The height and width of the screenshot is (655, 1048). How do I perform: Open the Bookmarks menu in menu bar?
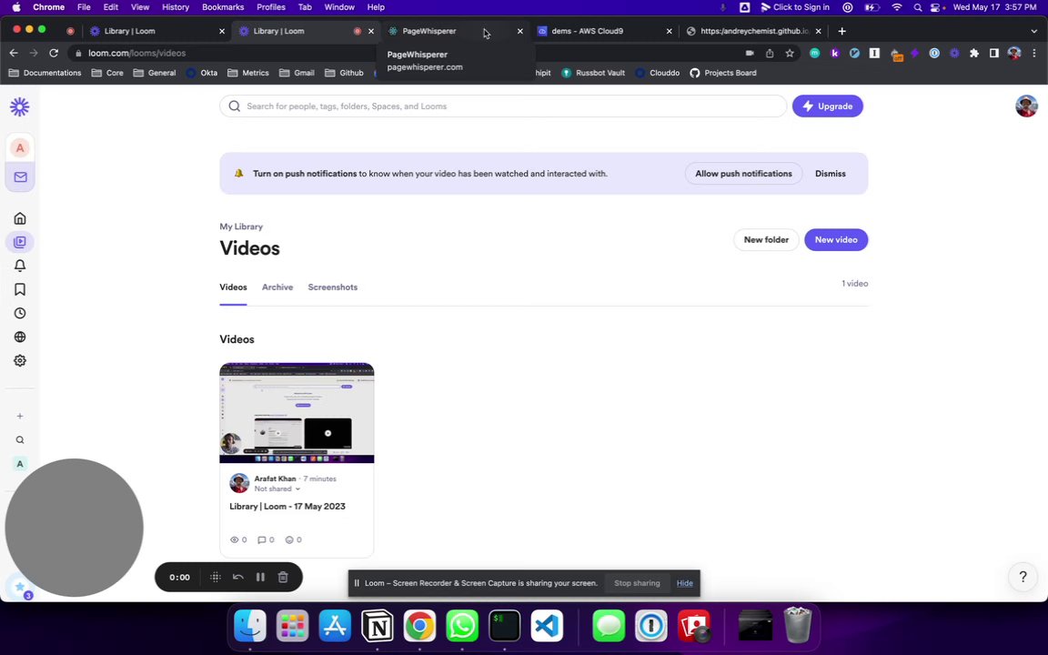[223, 7]
